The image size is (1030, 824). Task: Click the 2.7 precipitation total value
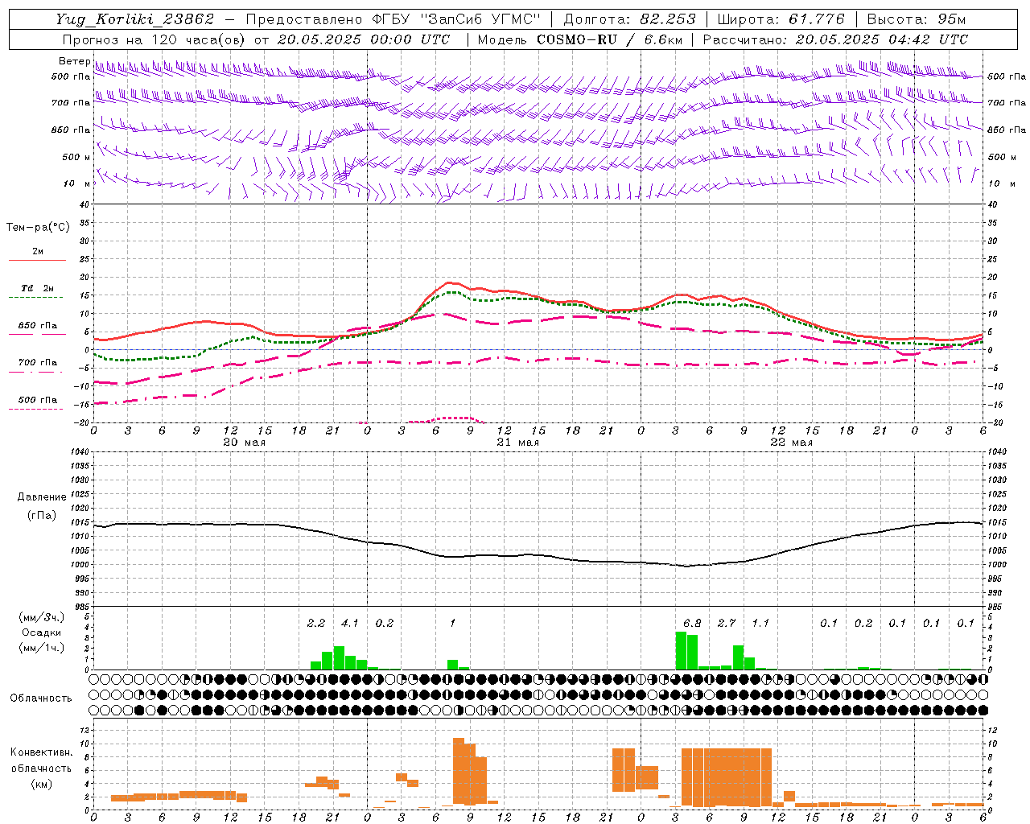point(727,624)
